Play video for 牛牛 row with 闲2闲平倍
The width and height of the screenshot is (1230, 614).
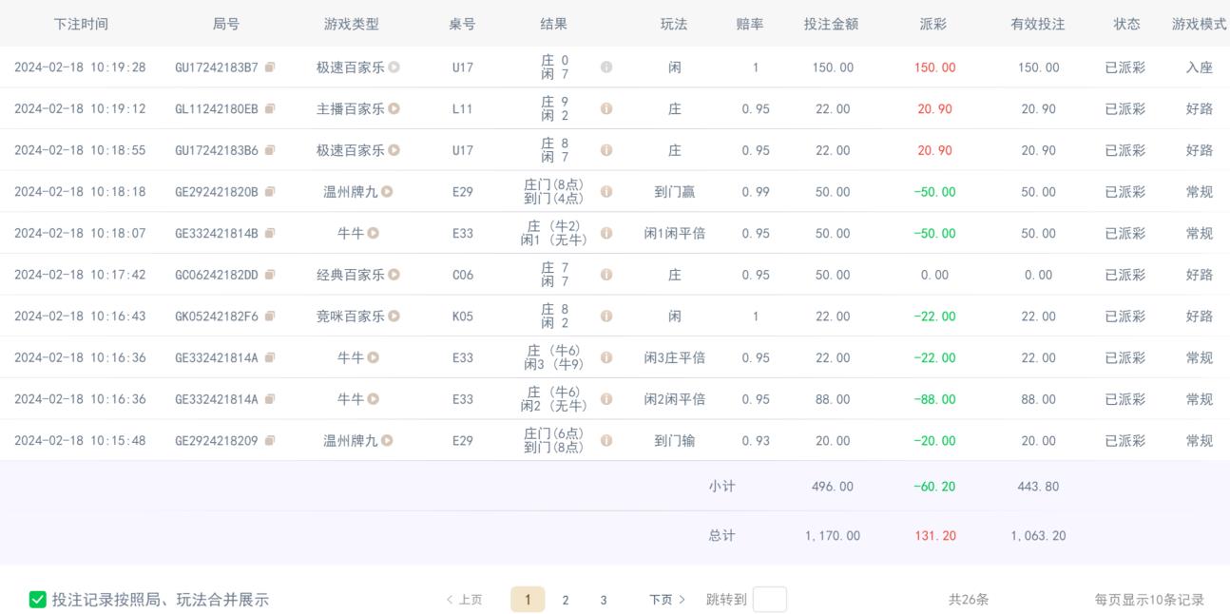374,399
